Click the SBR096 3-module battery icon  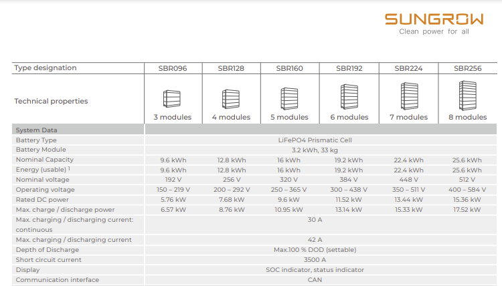click(172, 99)
